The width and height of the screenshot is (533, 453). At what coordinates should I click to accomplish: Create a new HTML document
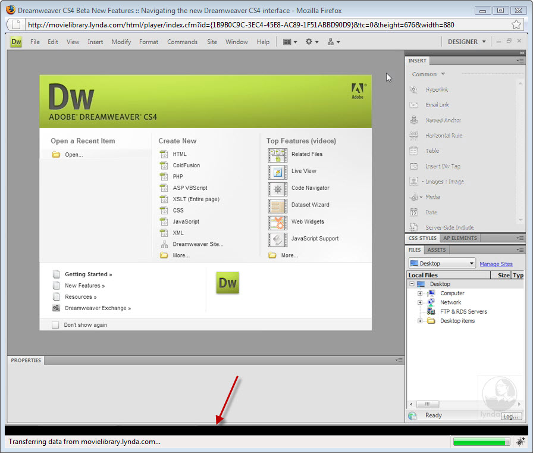(180, 154)
